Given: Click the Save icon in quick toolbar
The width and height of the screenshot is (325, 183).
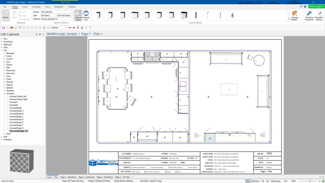Looking at the screenshot, I should coord(3,28).
